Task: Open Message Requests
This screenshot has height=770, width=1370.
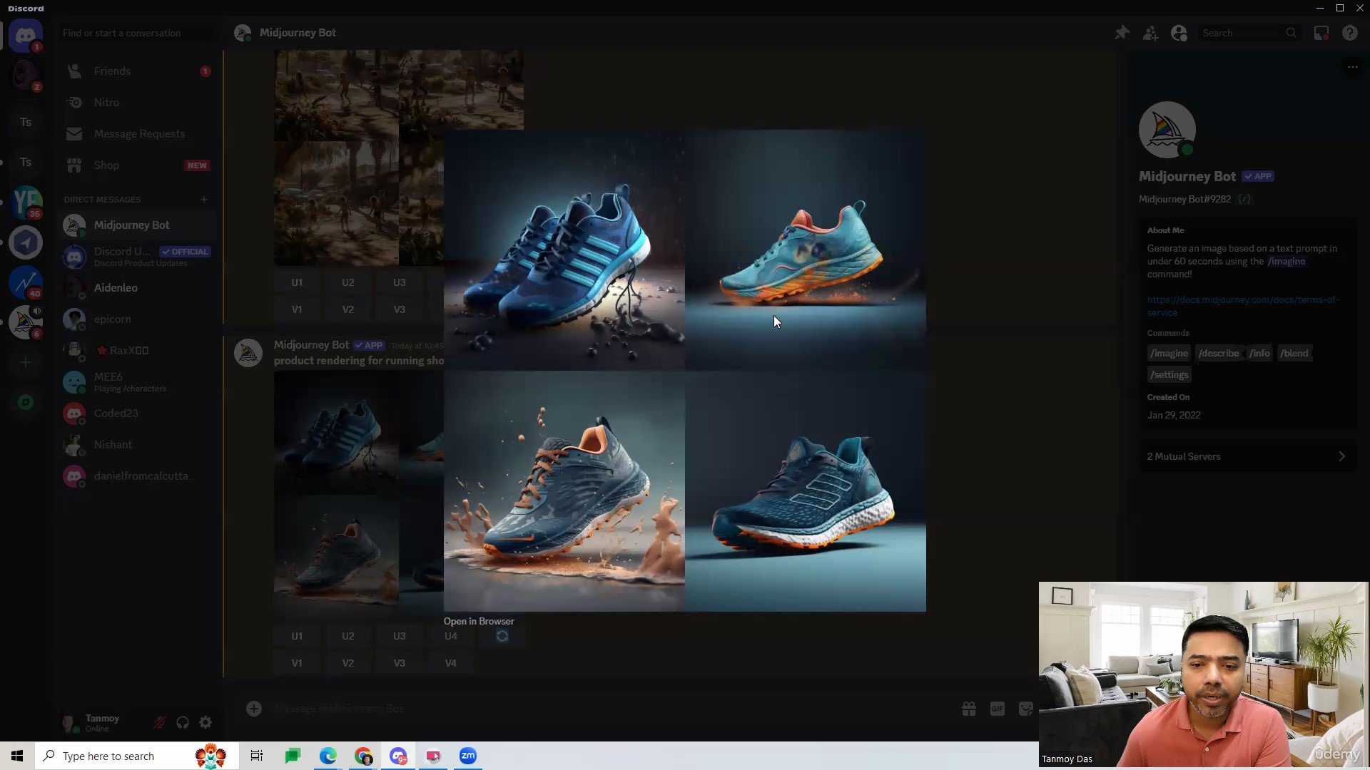Action: coord(137,134)
